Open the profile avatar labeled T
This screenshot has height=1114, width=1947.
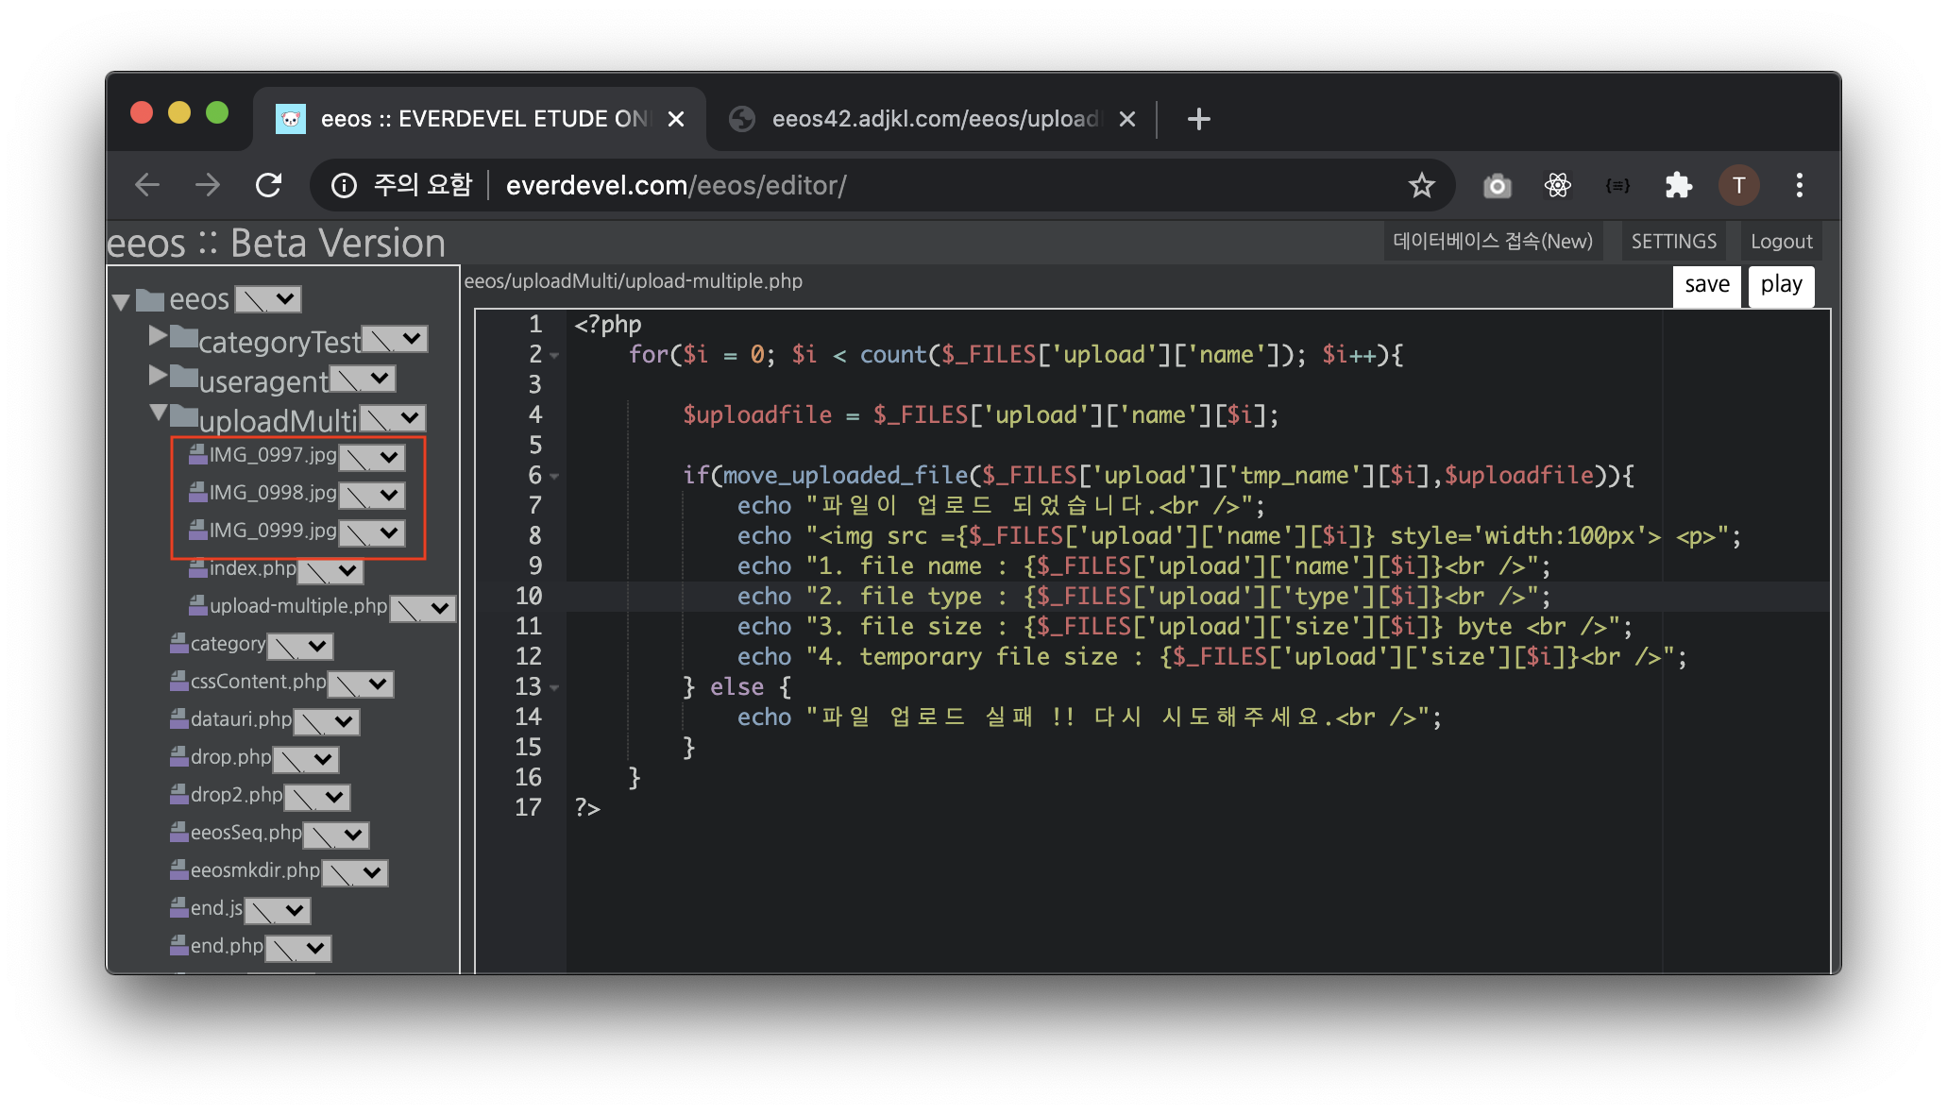click(1738, 185)
